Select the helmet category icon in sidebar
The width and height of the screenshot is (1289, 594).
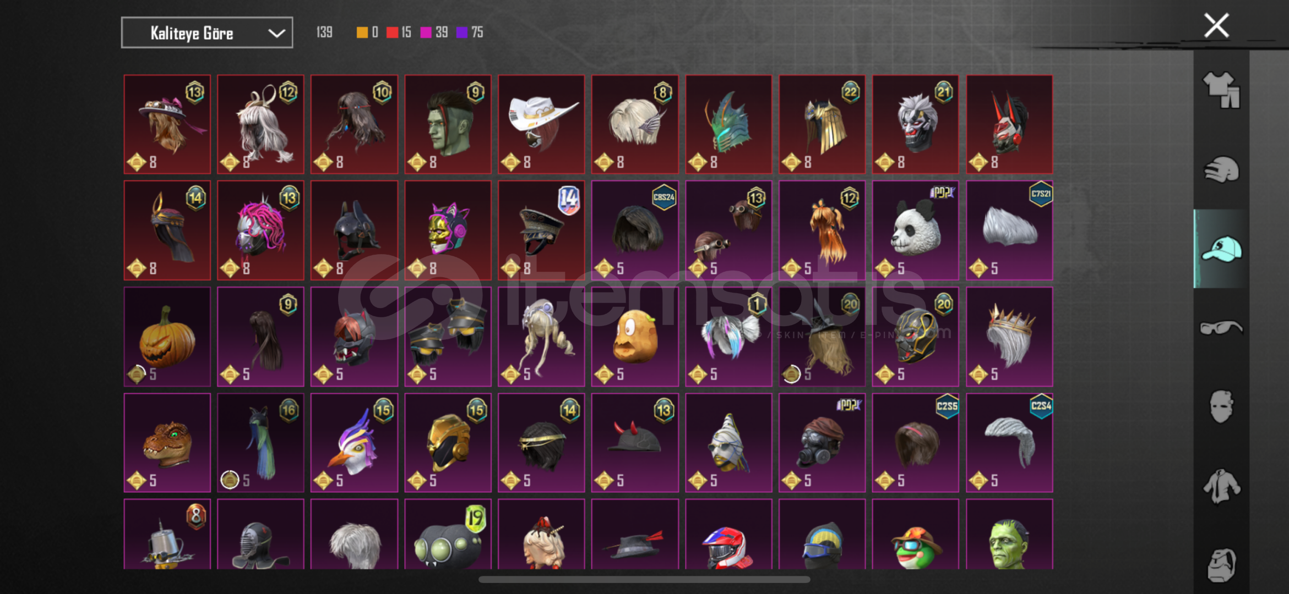click(x=1221, y=169)
